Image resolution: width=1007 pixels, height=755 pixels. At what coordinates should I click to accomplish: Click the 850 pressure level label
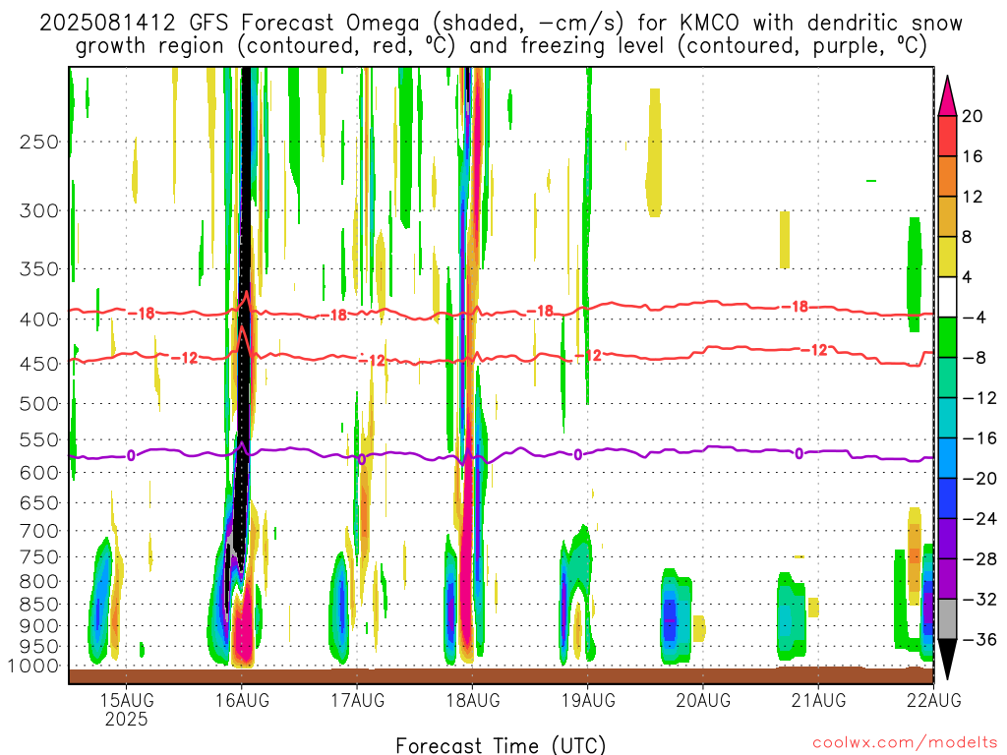tap(39, 605)
